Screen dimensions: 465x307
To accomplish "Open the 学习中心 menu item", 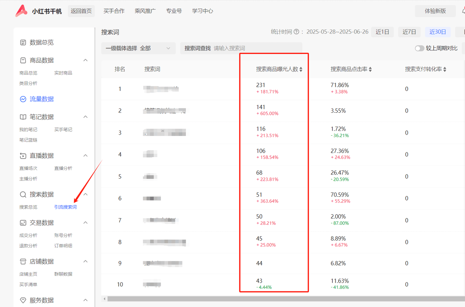I will (x=202, y=11).
